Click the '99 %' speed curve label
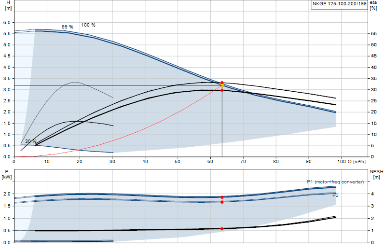 (x=67, y=27)
